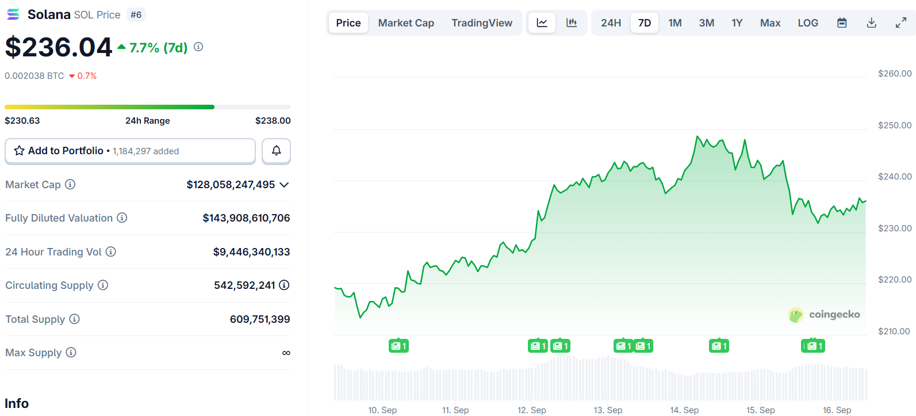Open news marker near 14. Sep
The width and height of the screenshot is (916, 416).
[719, 346]
